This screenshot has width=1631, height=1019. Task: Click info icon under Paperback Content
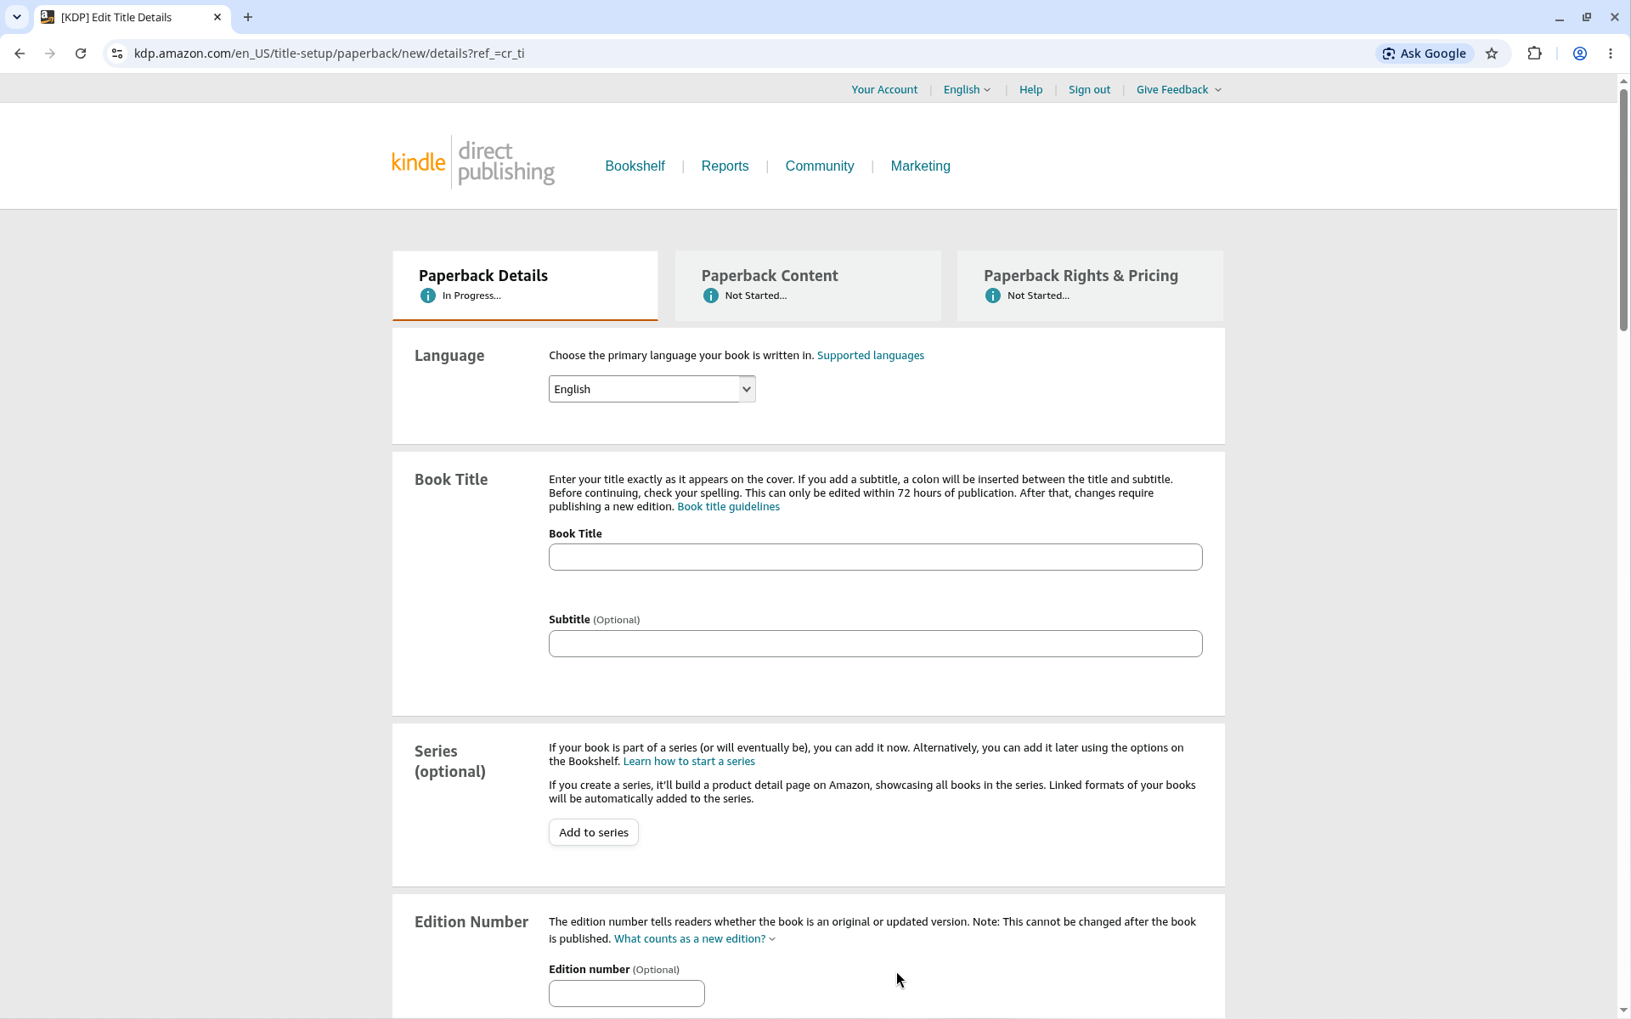point(711,296)
